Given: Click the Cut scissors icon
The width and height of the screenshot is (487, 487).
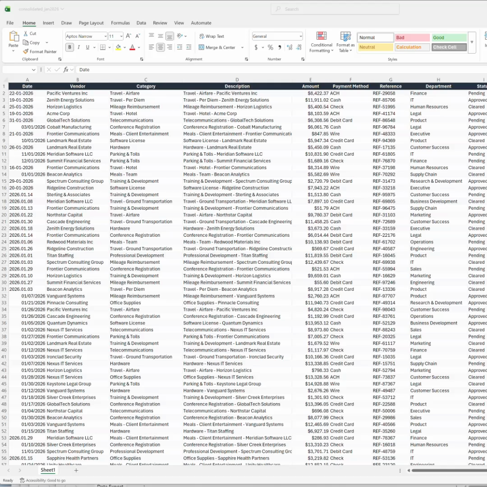Looking at the screenshot, I should point(26,34).
